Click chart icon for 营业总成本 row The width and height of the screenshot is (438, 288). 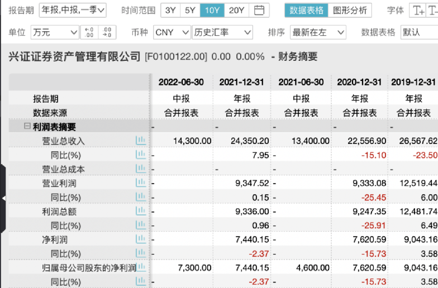point(141,169)
